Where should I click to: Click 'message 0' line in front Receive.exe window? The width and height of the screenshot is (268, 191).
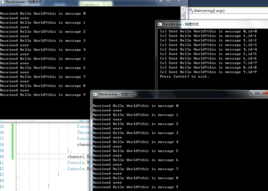click(135, 106)
